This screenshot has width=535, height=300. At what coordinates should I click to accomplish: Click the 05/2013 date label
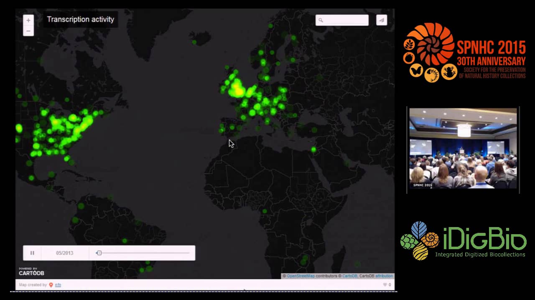click(x=65, y=253)
